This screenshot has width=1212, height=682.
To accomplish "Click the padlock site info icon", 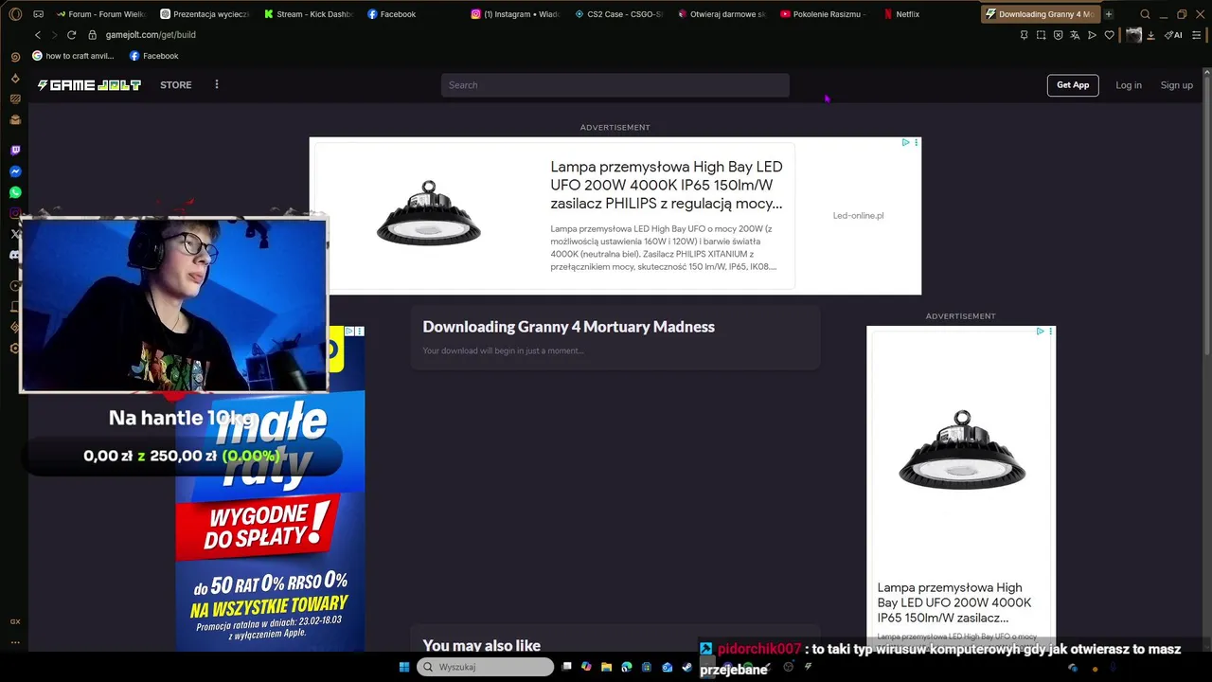I will (x=92, y=35).
